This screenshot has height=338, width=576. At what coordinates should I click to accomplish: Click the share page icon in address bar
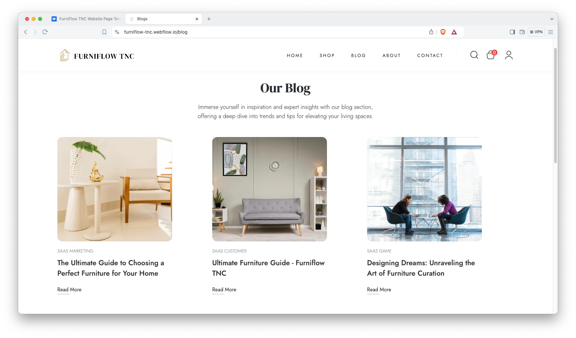click(431, 32)
